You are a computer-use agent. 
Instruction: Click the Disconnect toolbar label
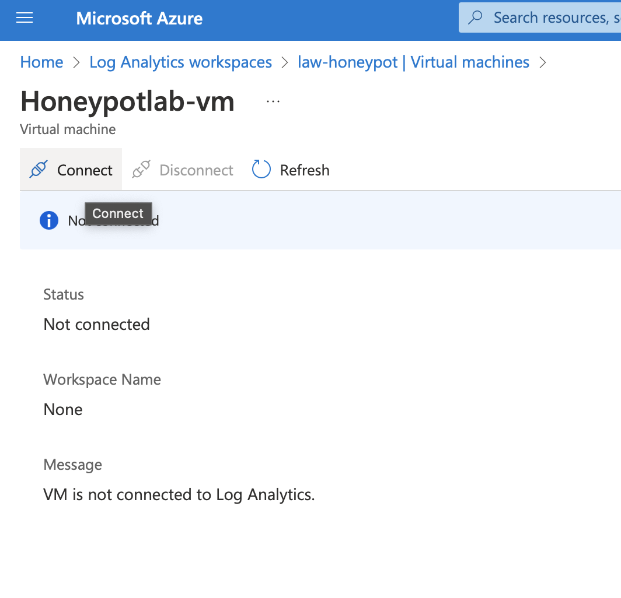coord(196,170)
